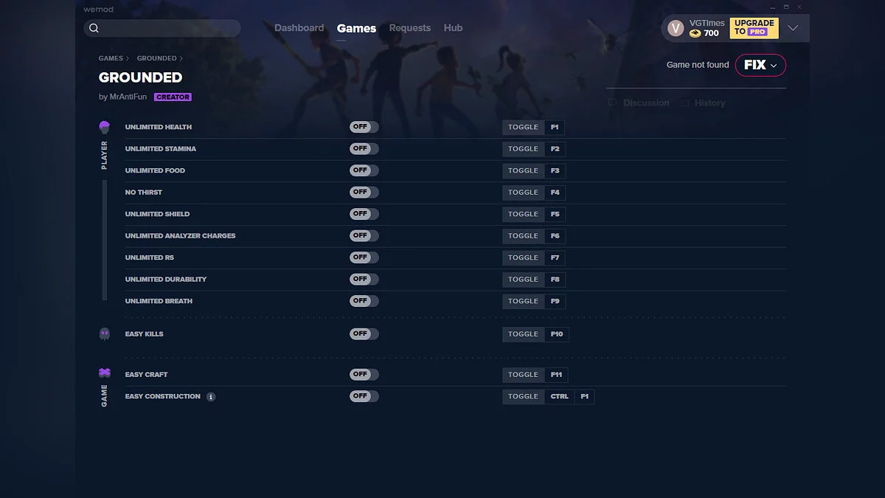Open the FIX dropdown button

tap(760, 65)
